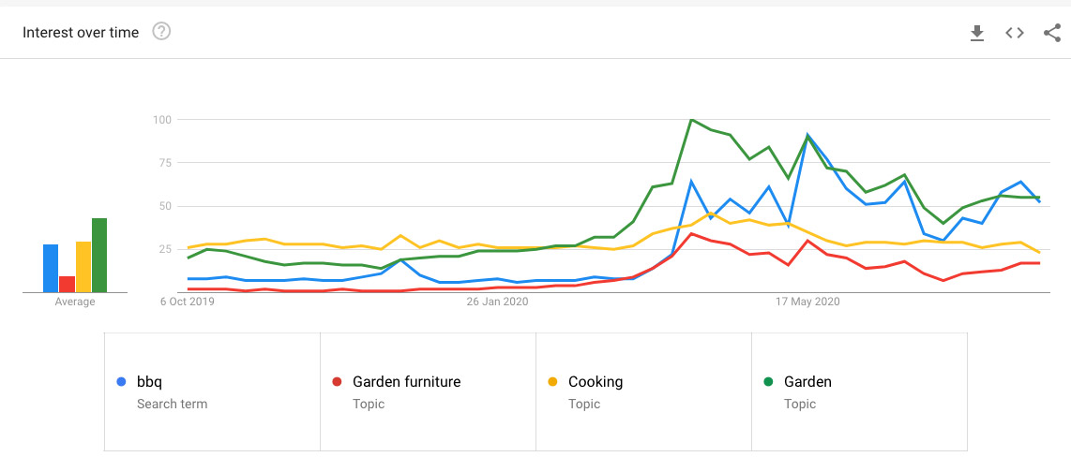1071x457 pixels.
Task: Open the Garden furniture topic card
Action: pos(429,392)
